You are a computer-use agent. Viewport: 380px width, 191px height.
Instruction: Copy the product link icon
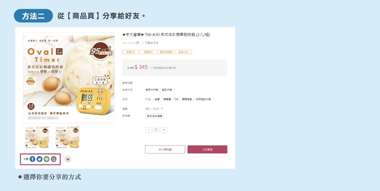pyautogui.click(x=53, y=159)
